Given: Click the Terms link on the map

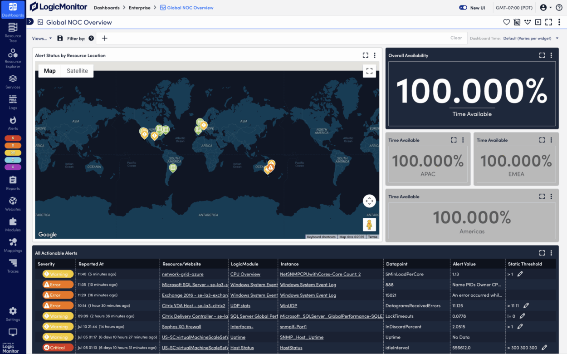Looking at the screenshot, I should [372, 237].
